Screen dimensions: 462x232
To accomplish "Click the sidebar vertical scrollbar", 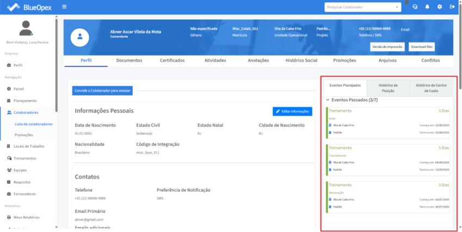I will [x=56, y=65].
